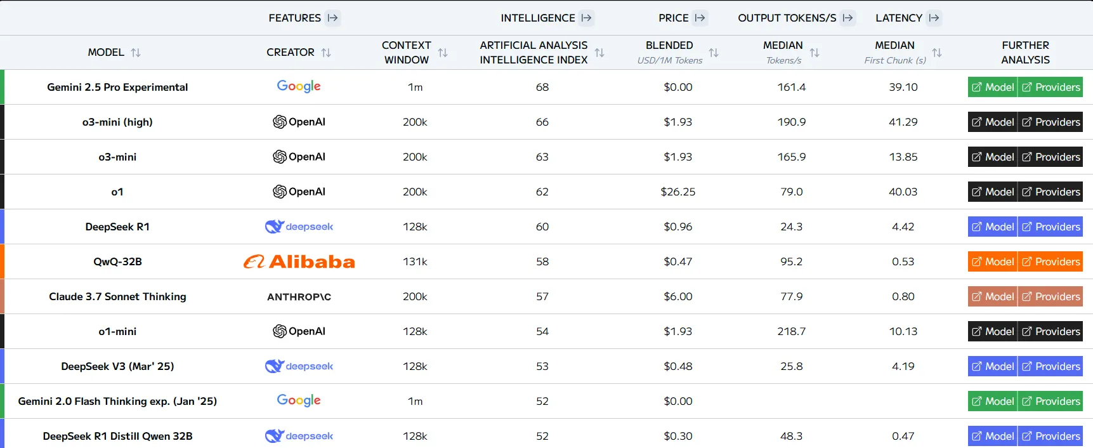Image resolution: width=1093 pixels, height=448 pixels.
Task: Select the 'DeepSeek V3 (Mar' 25)' model name
Action: [x=117, y=366]
